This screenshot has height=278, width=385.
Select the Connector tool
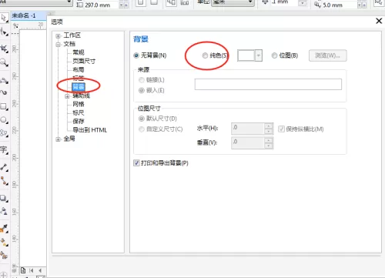tap(4, 180)
